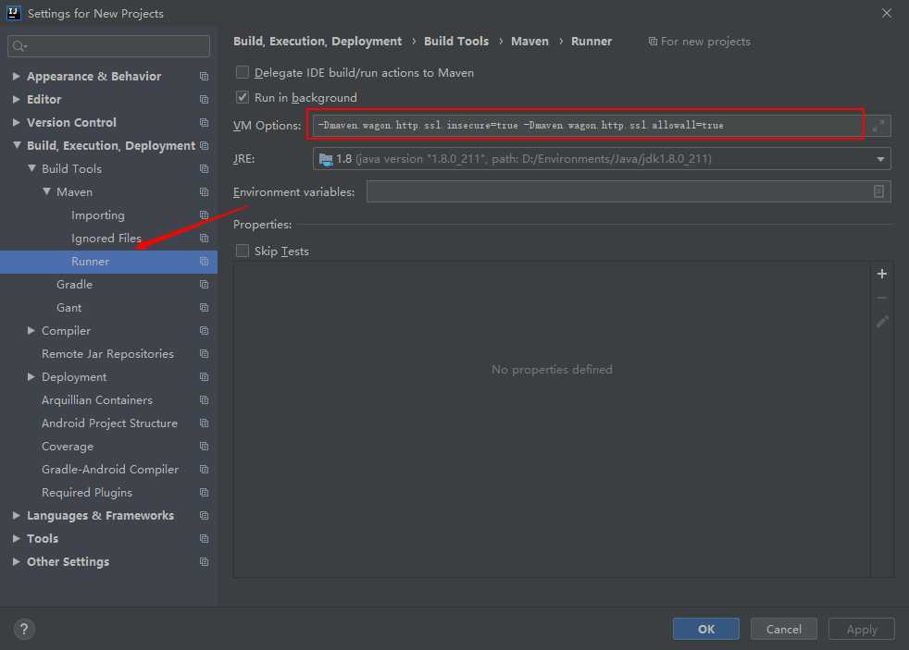Expand Languages & Frameworks group
The height and width of the screenshot is (650, 909).
pyautogui.click(x=17, y=515)
